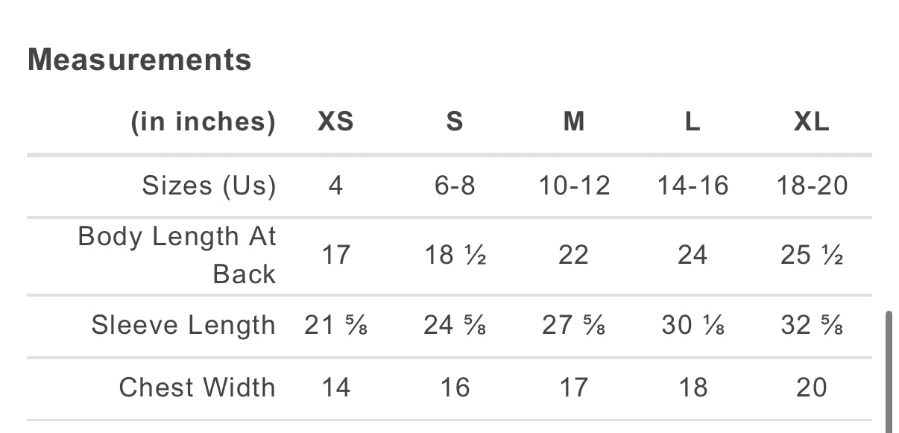This screenshot has width=899, height=433.
Task: Click the M body length 22 value
Action: [x=573, y=255]
